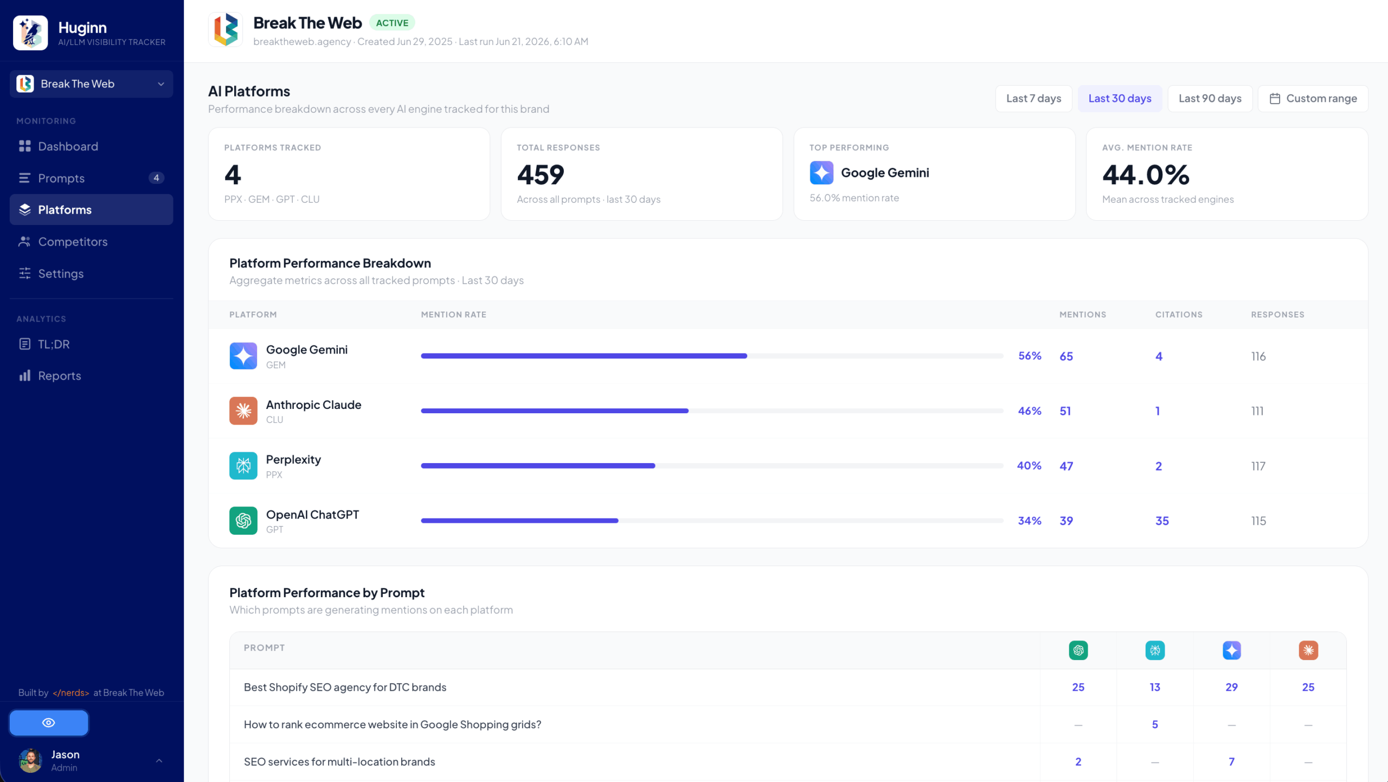Click ChatGPT value 2 for multi-location prompt
The height and width of the screenshot is (782, 1388).
click(1078, 762)
